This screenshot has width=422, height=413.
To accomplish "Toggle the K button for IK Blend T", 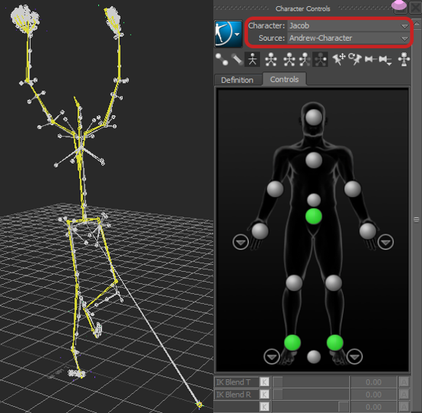I will coord(264,382).
